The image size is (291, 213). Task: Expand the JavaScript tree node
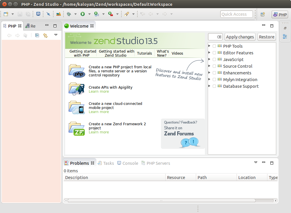209,59
